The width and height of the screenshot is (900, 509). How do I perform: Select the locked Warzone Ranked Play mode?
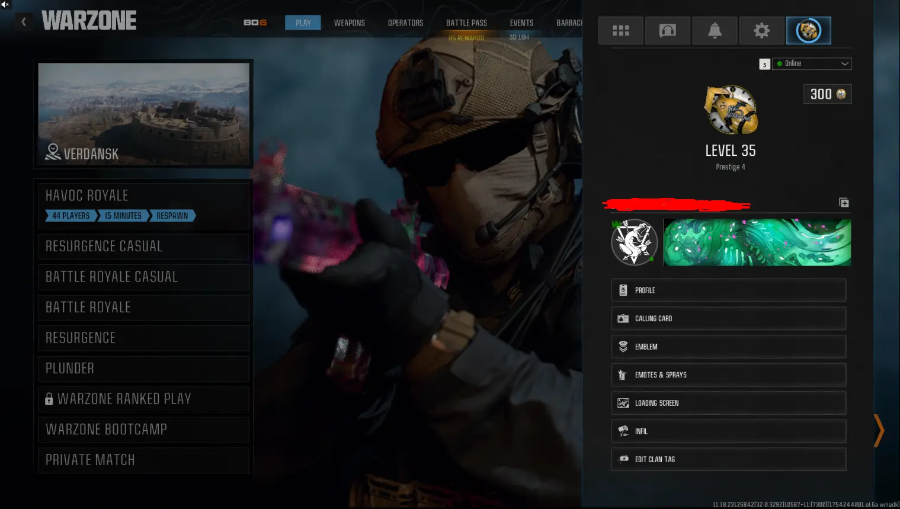pos(143,399)
